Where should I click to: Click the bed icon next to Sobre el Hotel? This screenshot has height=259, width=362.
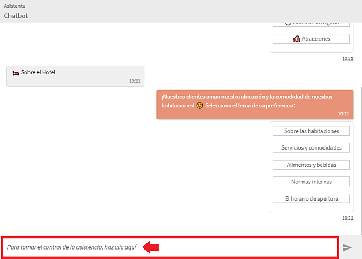click(16, 73)
